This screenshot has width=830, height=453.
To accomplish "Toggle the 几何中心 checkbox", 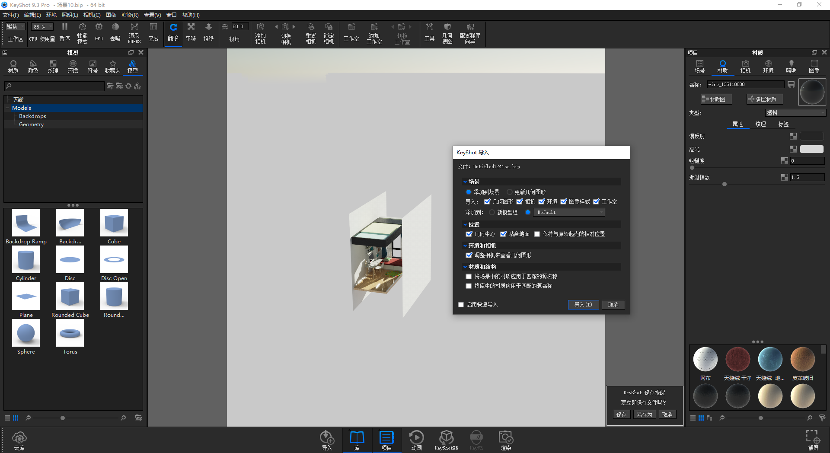I will [x=469, y=234].
